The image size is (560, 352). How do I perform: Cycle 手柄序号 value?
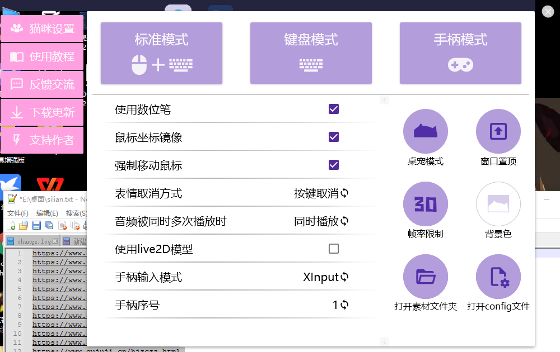(340, 305)
